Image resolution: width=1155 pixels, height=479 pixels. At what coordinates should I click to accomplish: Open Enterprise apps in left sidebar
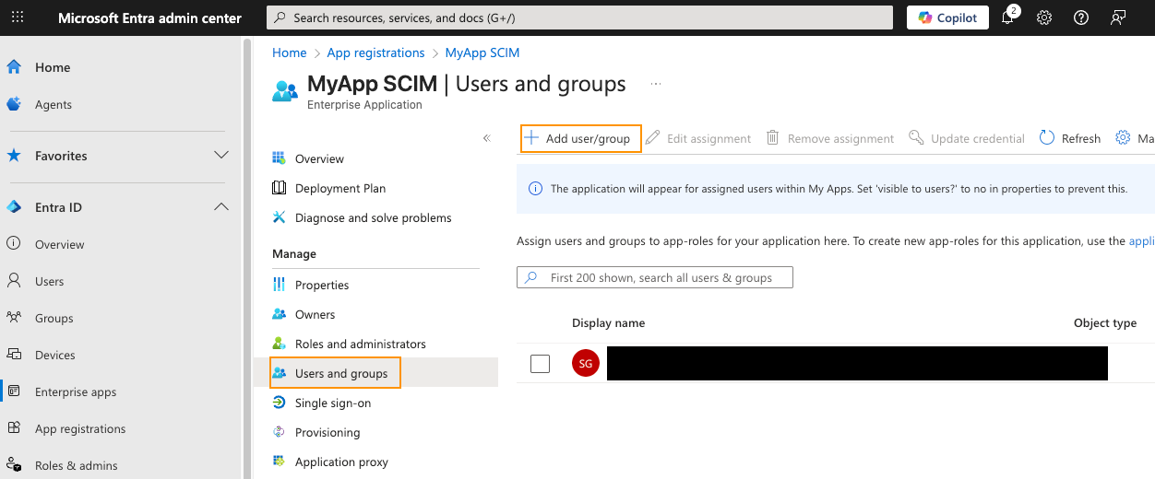point(76,391)
